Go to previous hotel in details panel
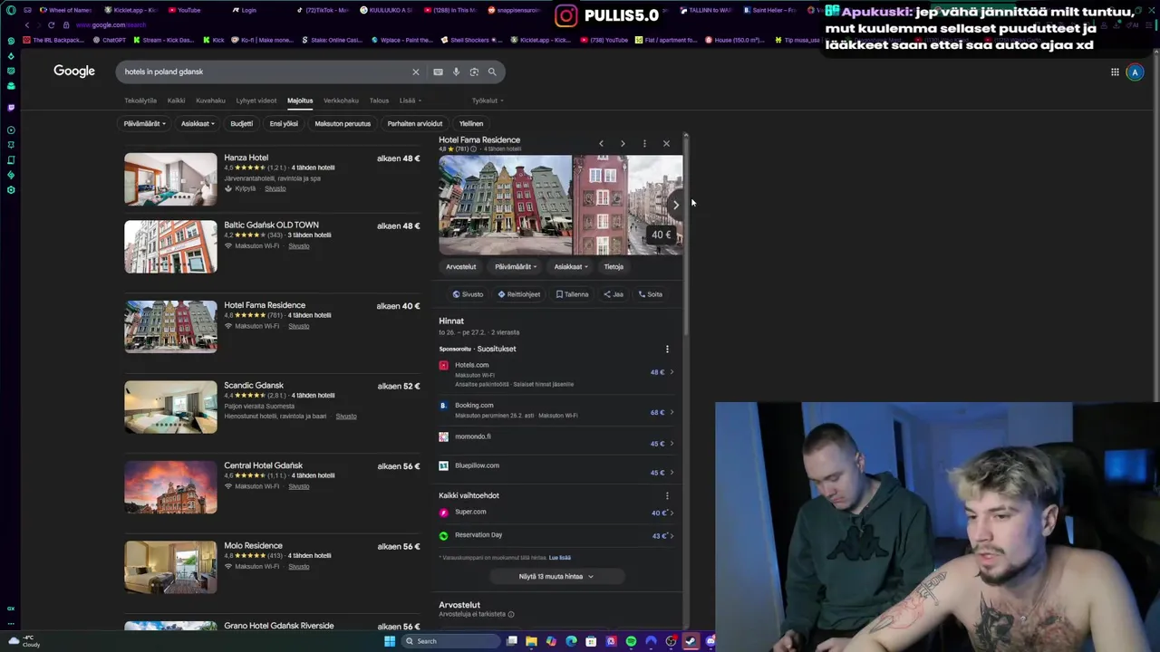The width and height of the screenshot is (1160, 652). point(601,143)
